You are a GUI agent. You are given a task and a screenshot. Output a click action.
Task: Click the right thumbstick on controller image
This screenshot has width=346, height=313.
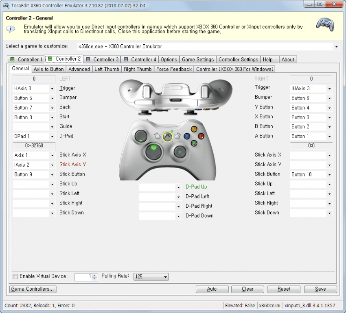pos(180,152)
